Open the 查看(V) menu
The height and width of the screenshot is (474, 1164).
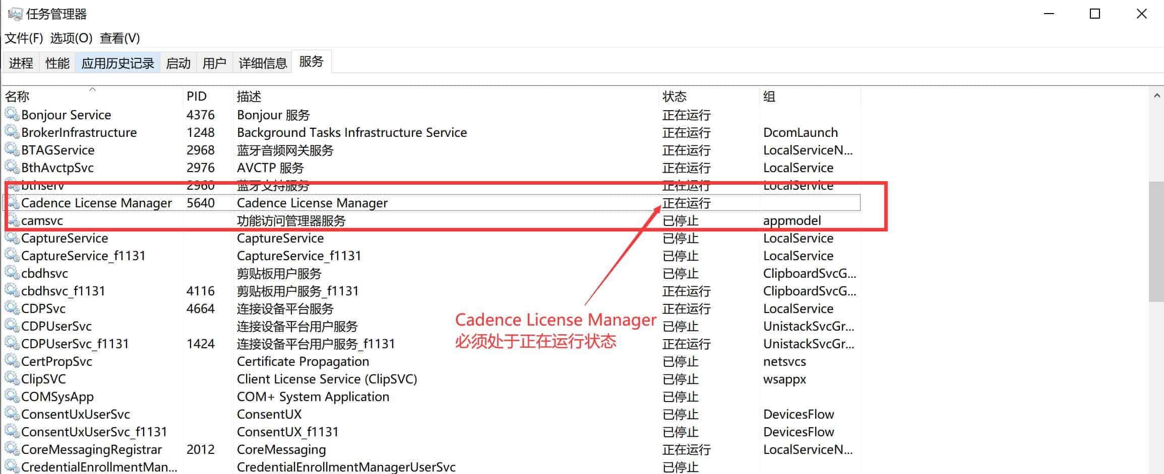(119, 38)
